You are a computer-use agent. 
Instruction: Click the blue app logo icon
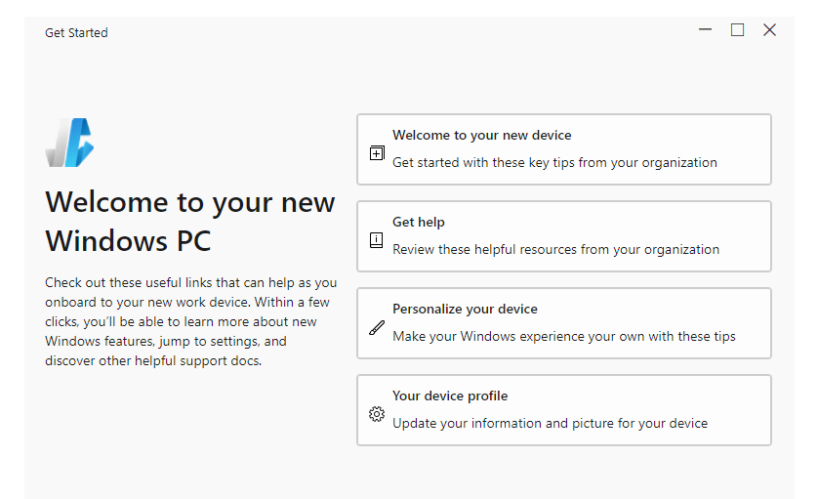tap(69, 142)
